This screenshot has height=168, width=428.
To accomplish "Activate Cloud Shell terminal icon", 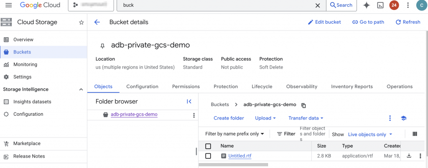I will pos(380,5).
